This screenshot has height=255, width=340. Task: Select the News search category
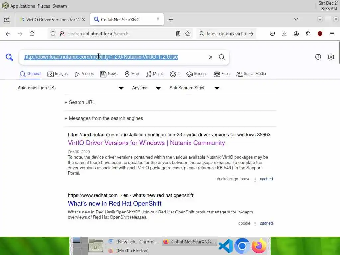coord(109,74)
